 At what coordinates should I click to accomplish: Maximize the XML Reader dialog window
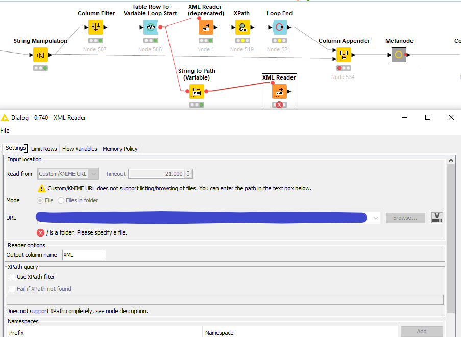tap(428, 117)
